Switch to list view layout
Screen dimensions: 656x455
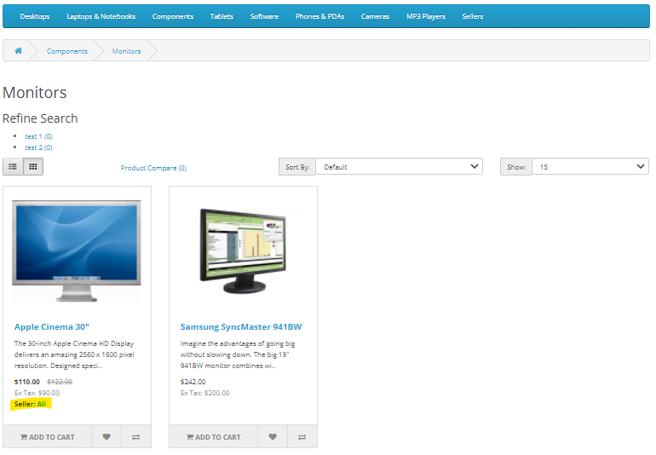pyautogui.click(x=13, y=167)
